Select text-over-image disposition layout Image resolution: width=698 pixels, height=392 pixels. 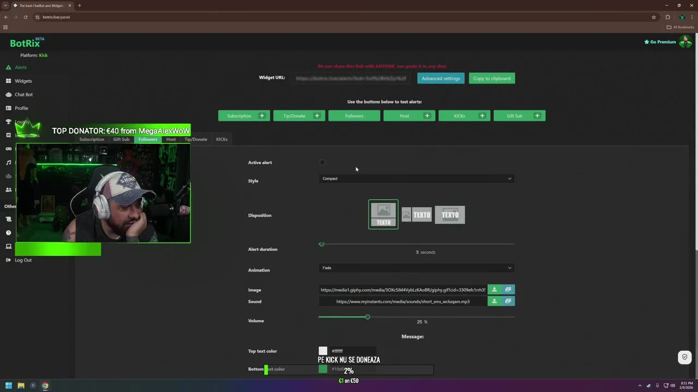[x=450, y=215]
